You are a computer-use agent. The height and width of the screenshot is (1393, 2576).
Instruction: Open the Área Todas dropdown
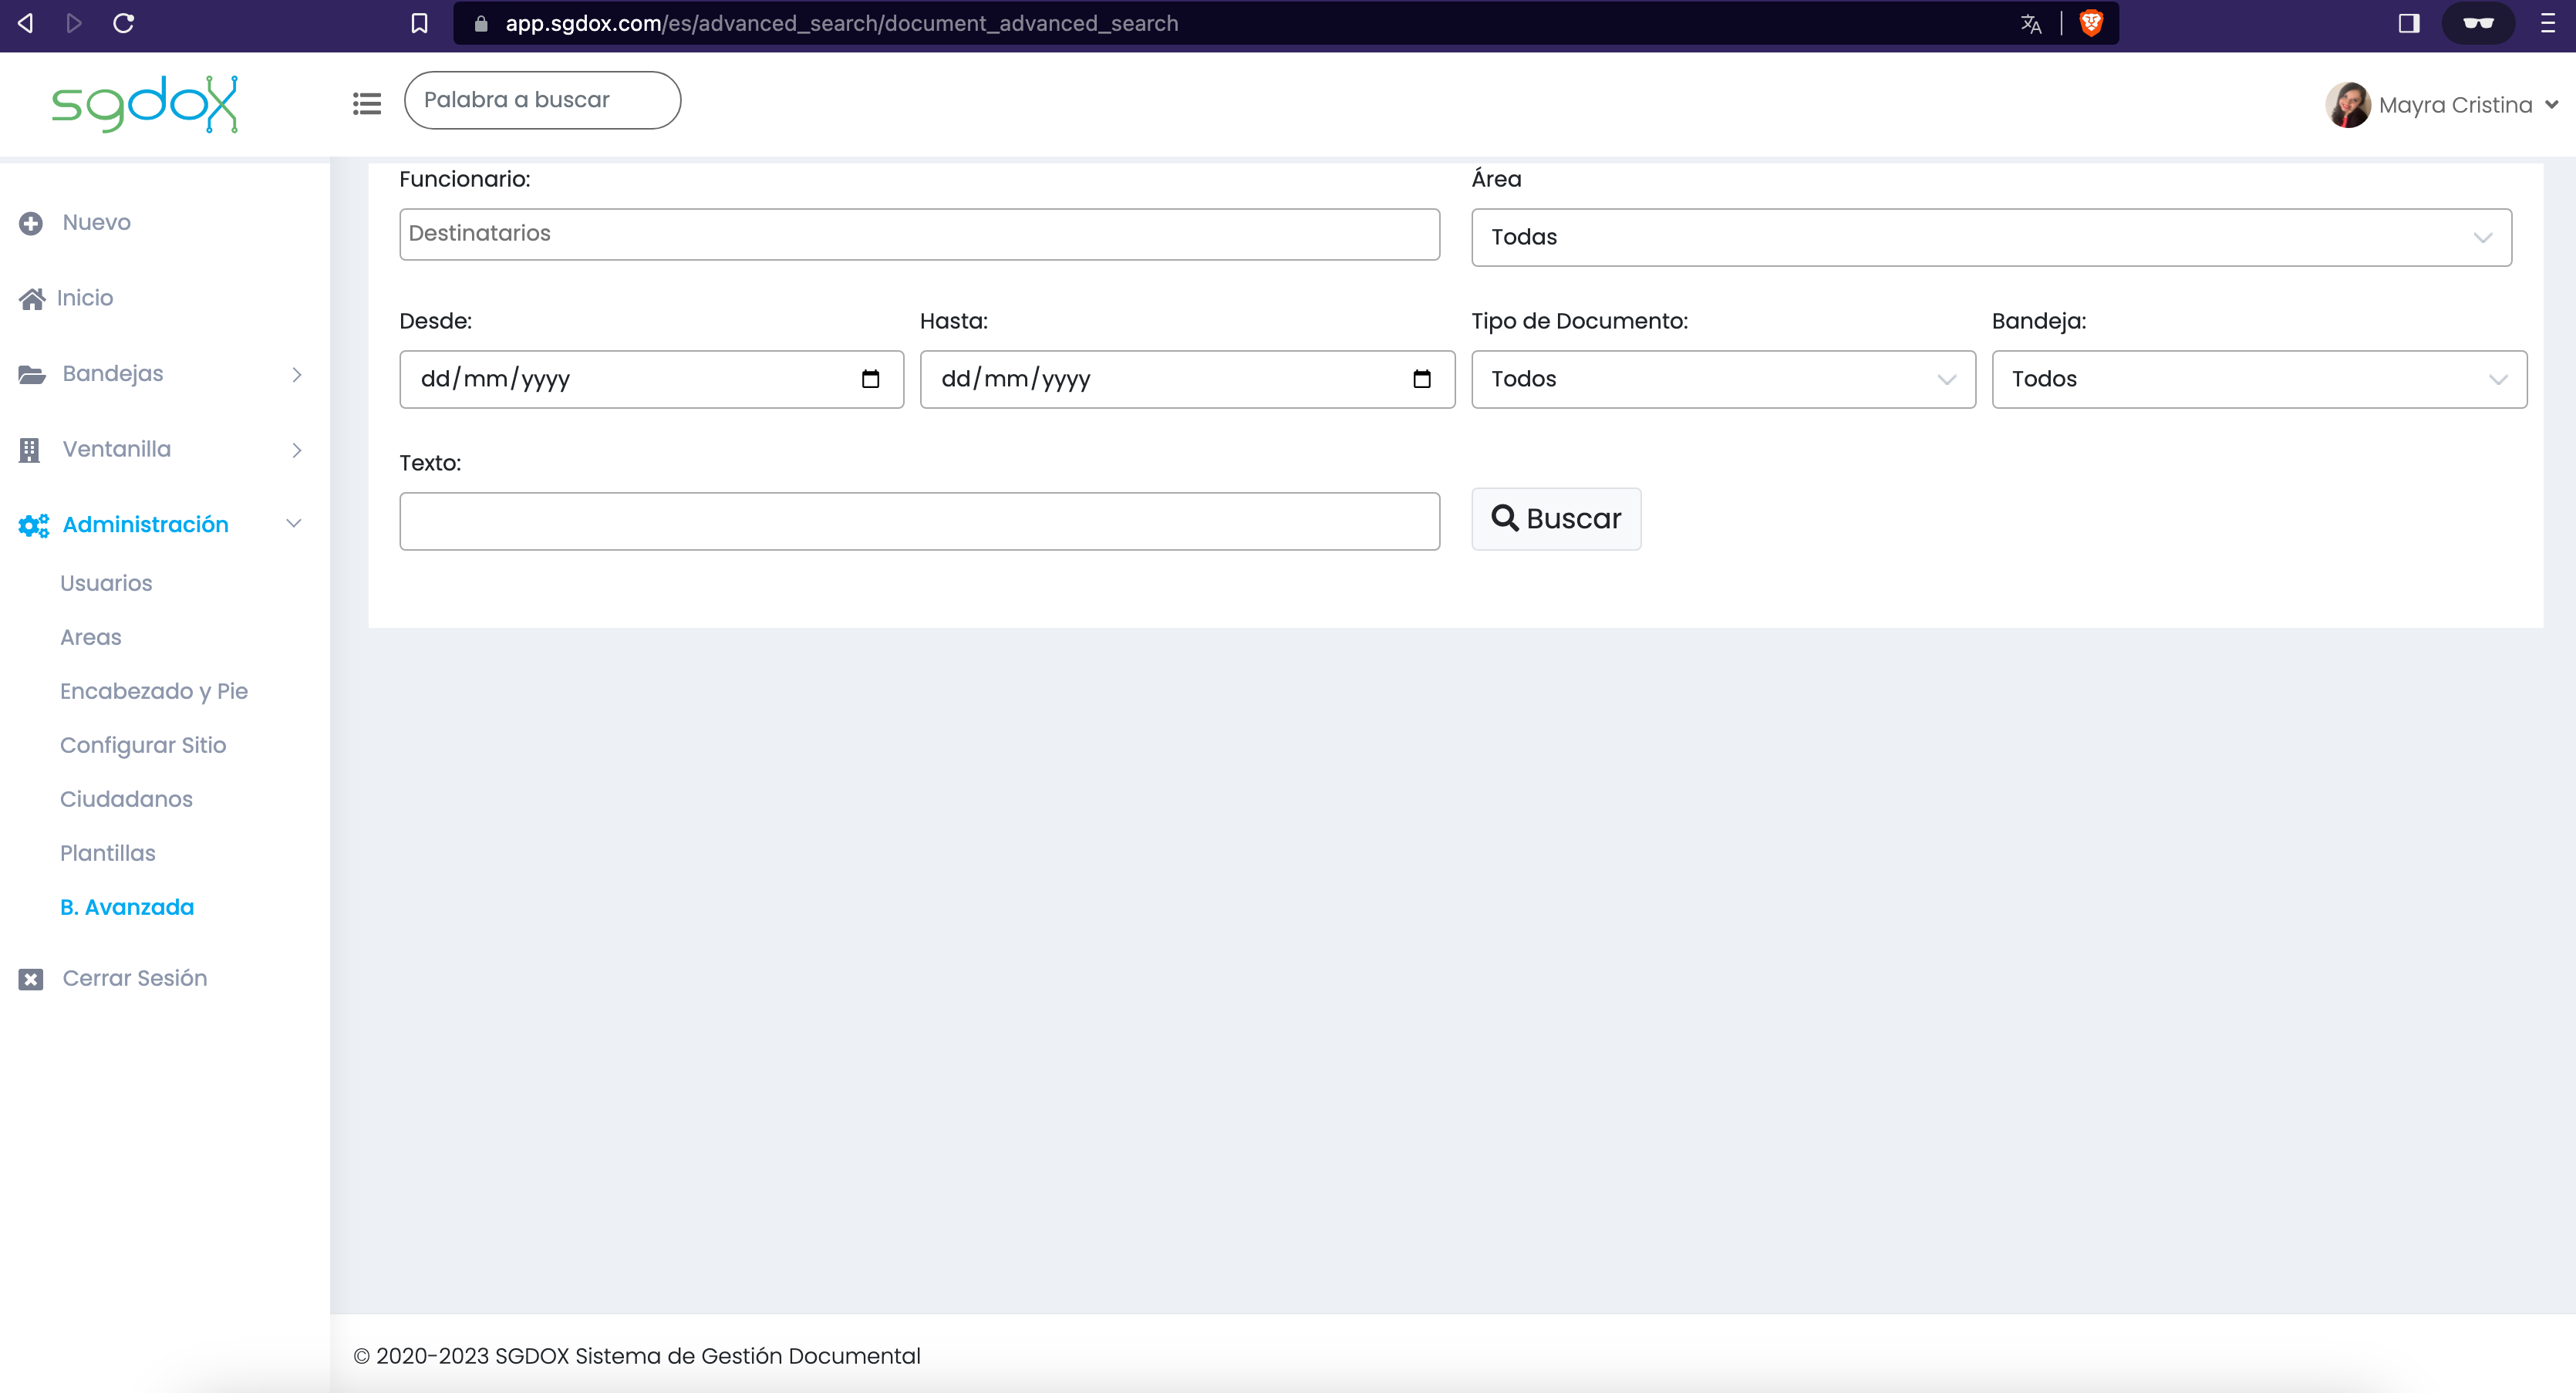1991,237
